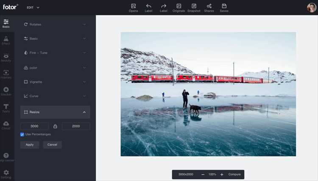Toggle the aspect ratio lock icon
Image resolution: width=318 pixels, height=181 pixels.
pos(55,126)
